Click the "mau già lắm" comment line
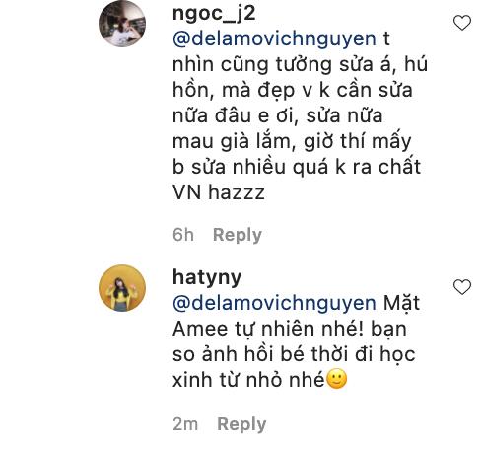The width and height of the screenshot is (483, 452). [x=292, y=141]
